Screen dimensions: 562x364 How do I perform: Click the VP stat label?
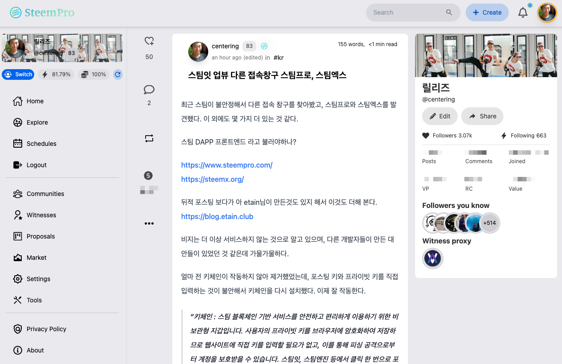coord(426,189)
